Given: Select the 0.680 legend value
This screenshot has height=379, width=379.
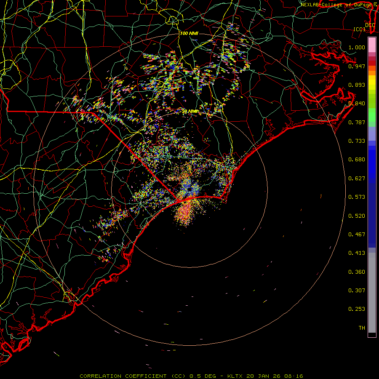Looking at the screenshot, I should tap(357, 160).
